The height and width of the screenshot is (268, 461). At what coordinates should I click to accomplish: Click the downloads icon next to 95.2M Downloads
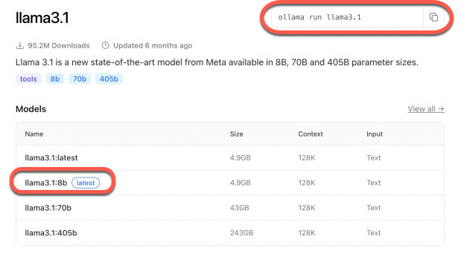[x=19, y=45]
